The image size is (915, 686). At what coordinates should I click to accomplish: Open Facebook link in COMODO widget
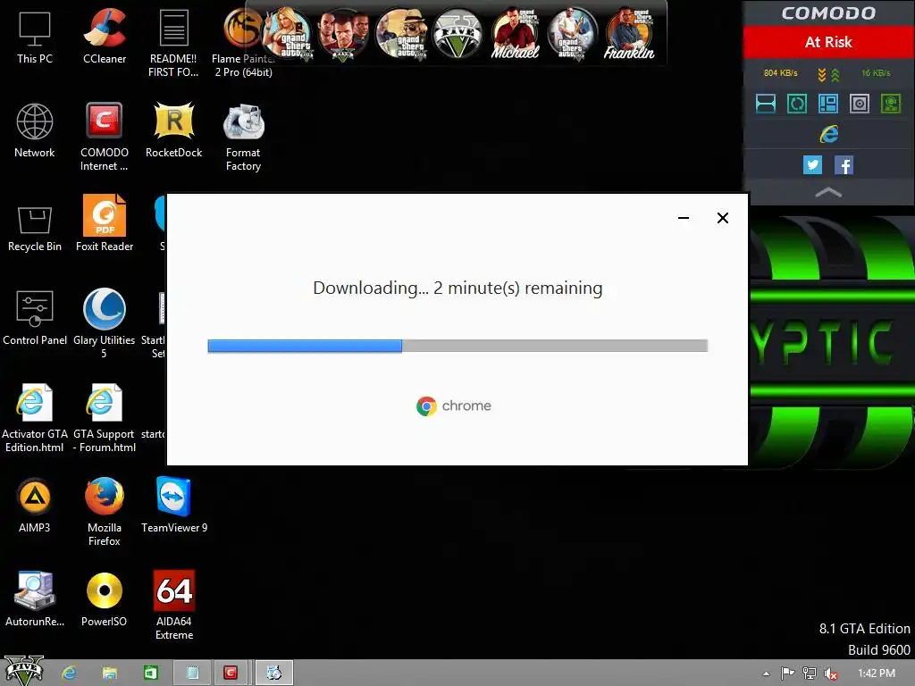[844, 165]
